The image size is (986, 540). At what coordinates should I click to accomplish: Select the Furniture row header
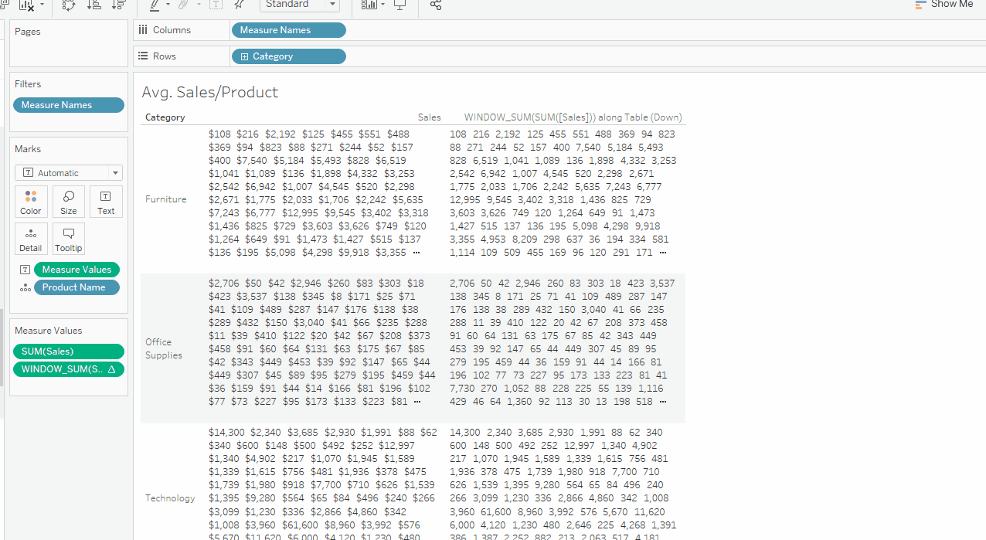(x=166, y=199)
